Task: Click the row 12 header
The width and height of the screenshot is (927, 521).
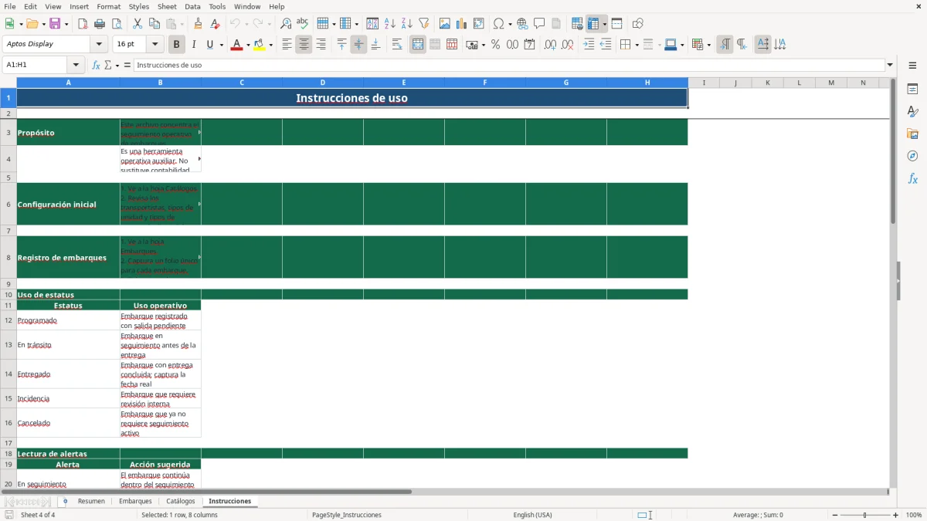Action: point(8,320)
